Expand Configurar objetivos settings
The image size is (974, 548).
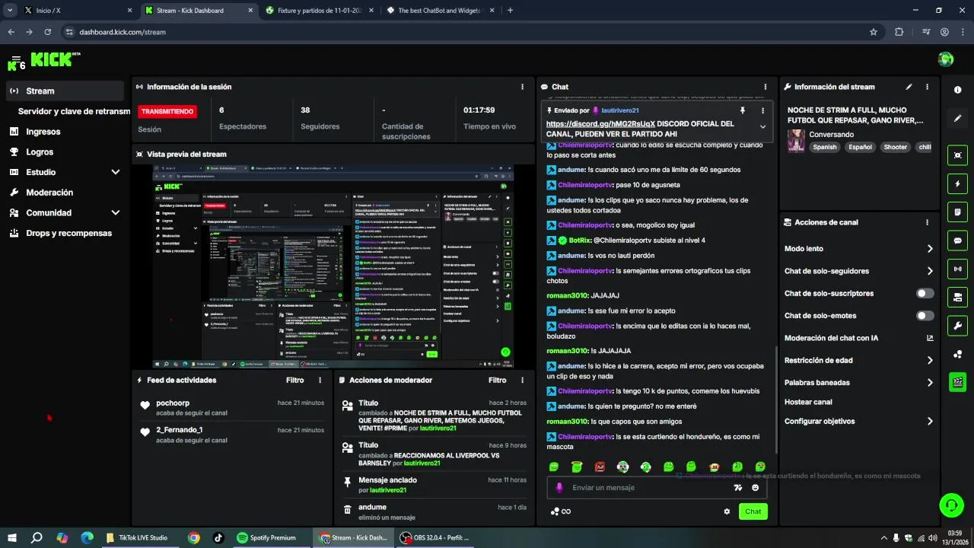pos(930,421)
